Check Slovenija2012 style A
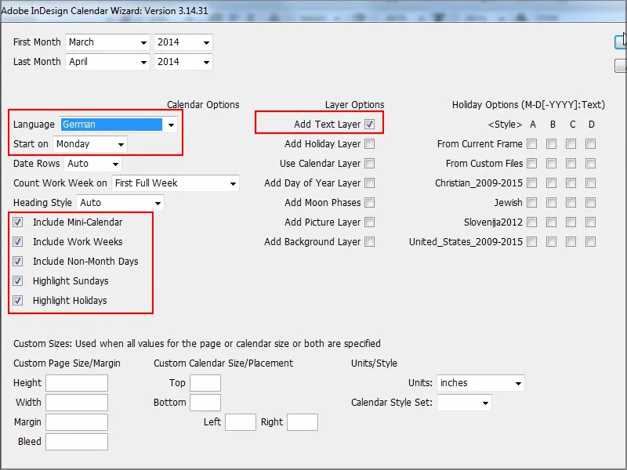This screenshot has width=627, height=470. point(532,222)
